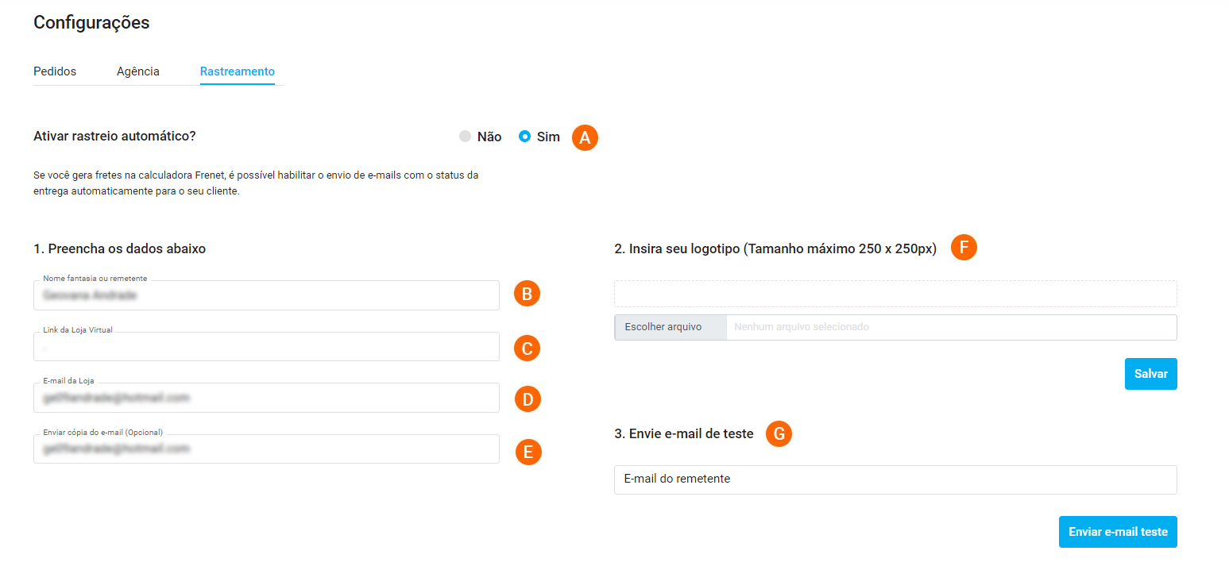The height and width of the screenshot is (566, 1229).
Task: Click the orange B marker badge
Action: coord(527,294)
